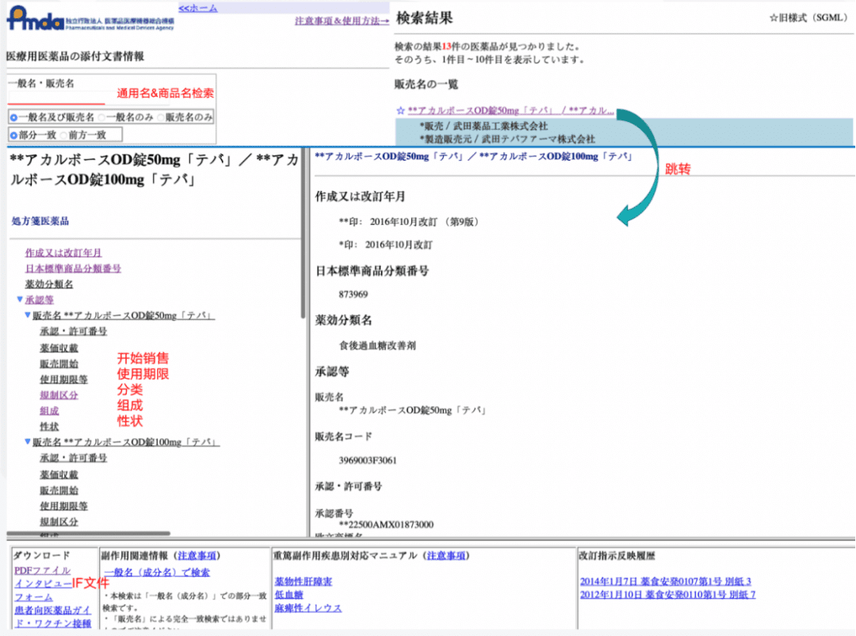Click the PMDA logo in the header
The image size is (856, 636).
pyautogui.click(x=90, y=18)
